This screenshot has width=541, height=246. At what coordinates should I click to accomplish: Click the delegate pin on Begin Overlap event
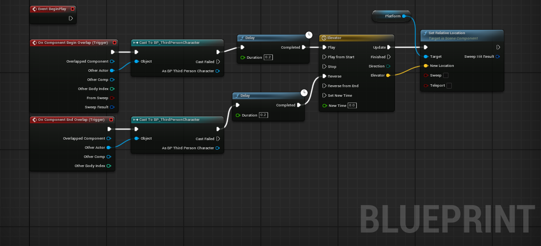[115, 43]
